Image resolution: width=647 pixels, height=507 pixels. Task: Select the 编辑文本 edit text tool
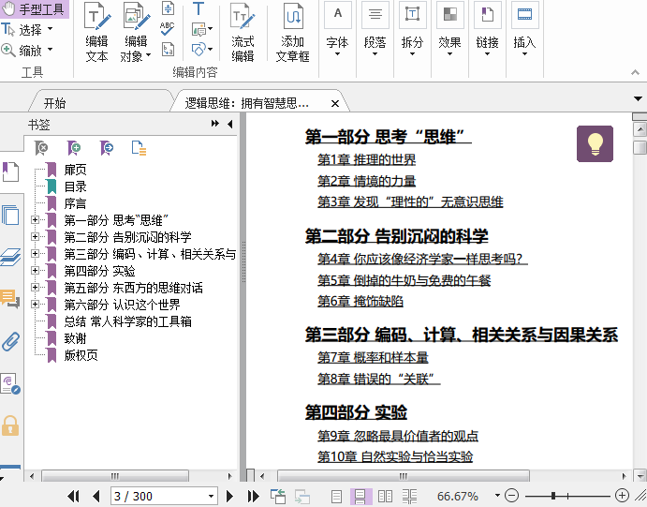tap(97, 32)
